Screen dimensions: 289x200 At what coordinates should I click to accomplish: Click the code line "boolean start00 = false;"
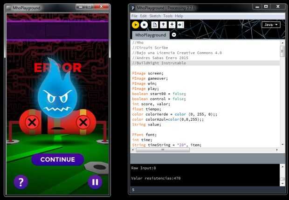coord(159,94)
